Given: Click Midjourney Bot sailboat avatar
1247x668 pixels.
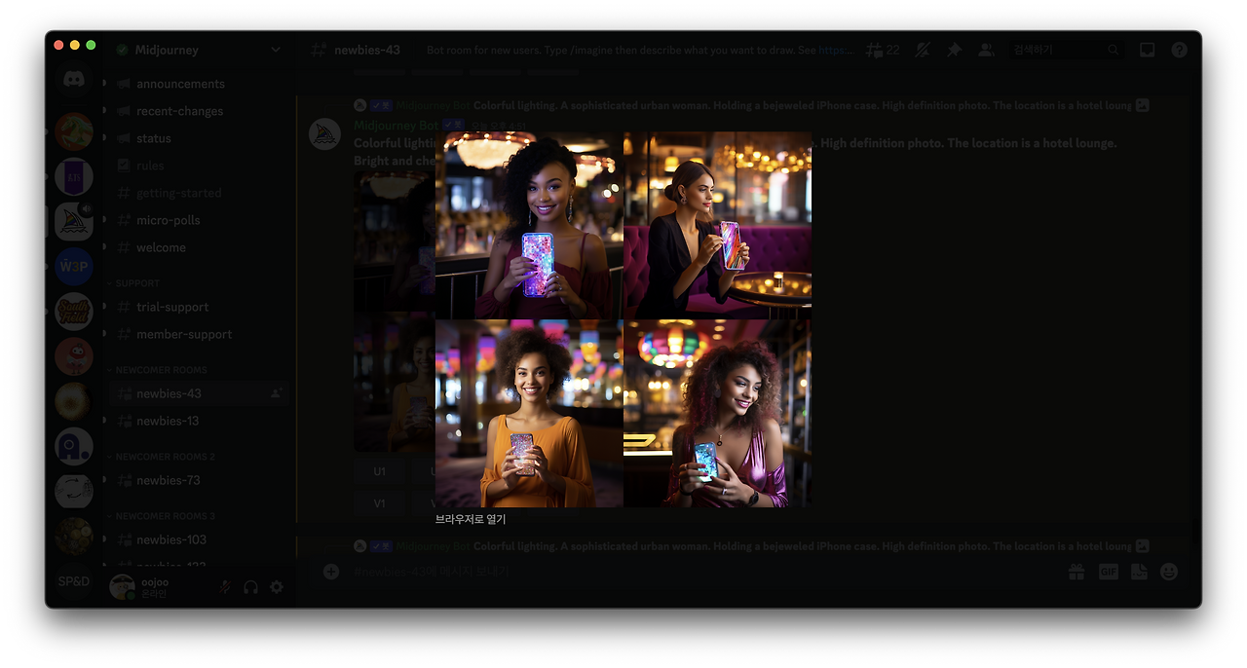Looking at the screenshot, I should 325,134.
